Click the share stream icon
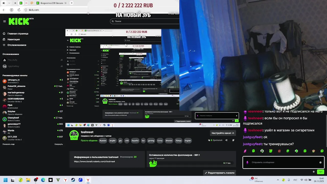The width and height of the screenshot is (327, 184). coord(226,140)
